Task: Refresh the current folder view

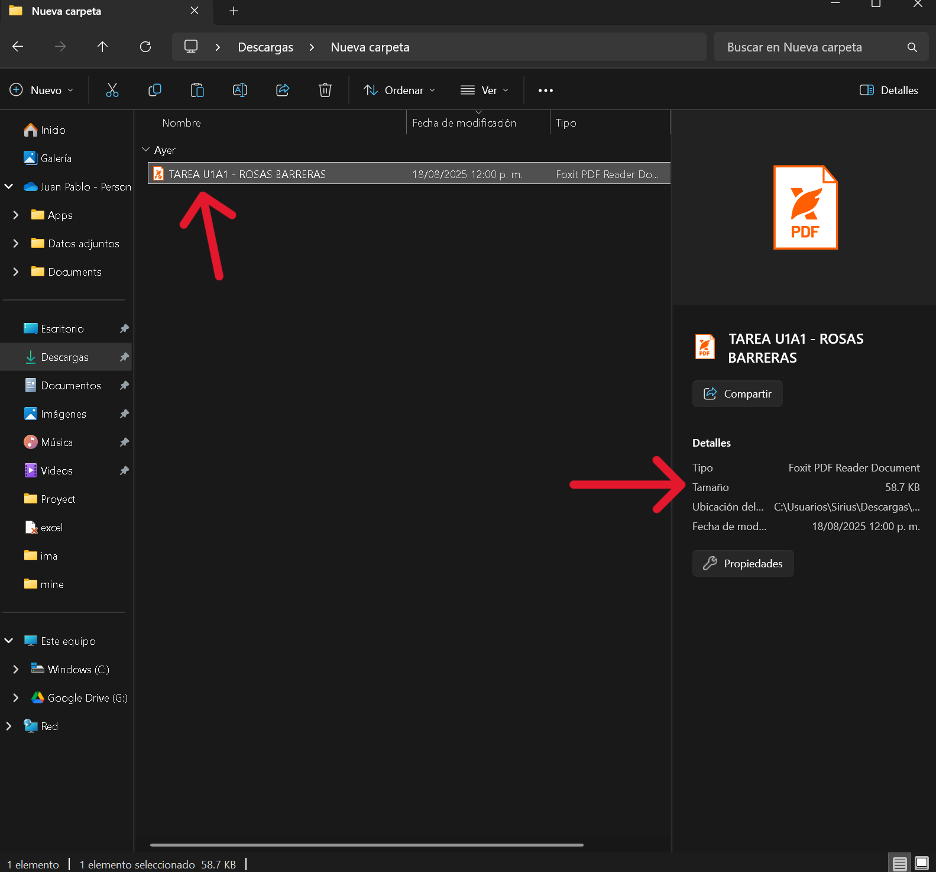Action: (x=145, y=47)
